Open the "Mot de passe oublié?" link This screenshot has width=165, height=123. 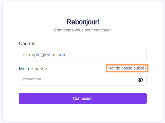coord(127,68)
